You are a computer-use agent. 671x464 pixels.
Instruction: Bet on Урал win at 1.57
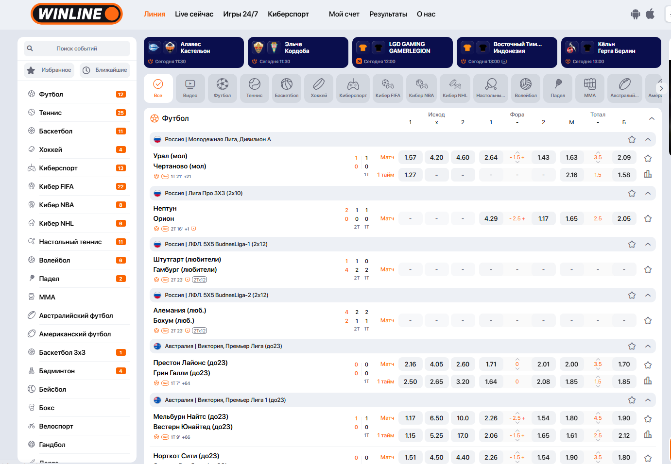click(410, 157)
